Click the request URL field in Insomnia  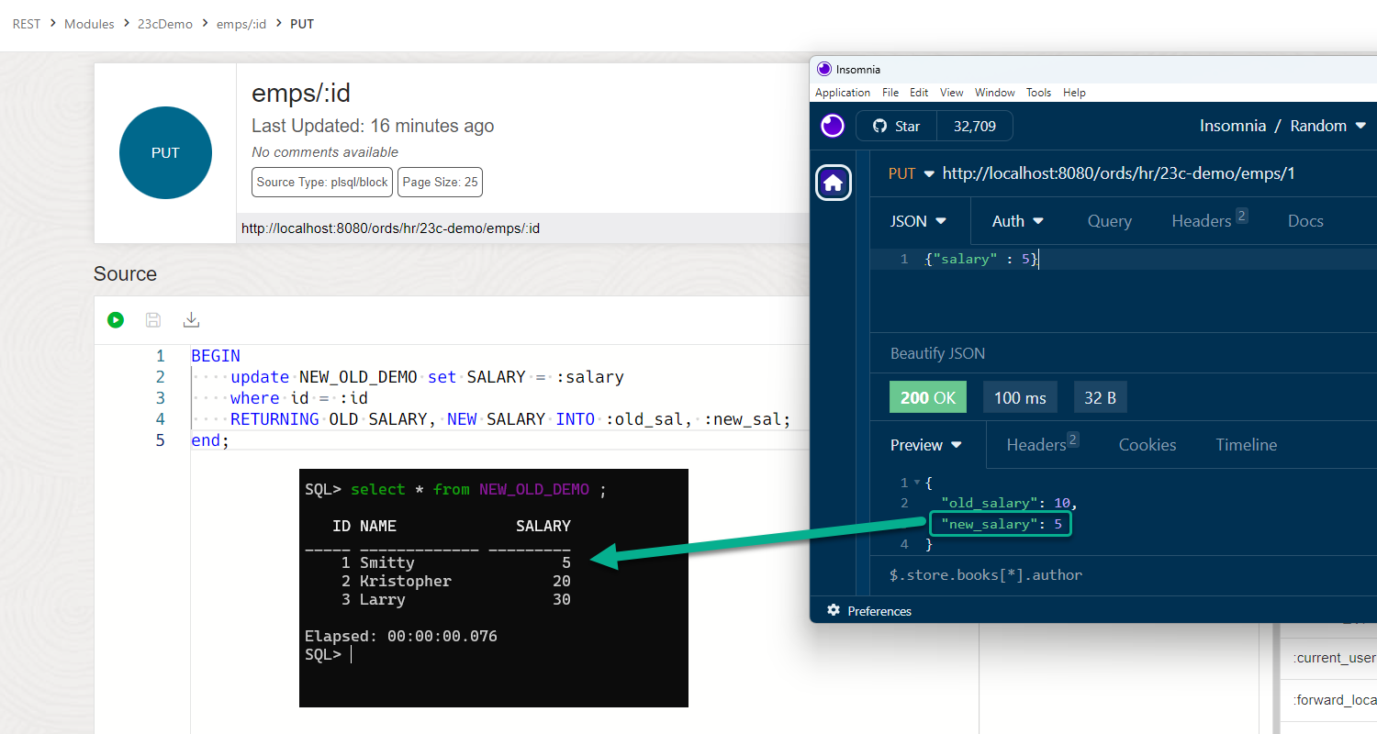(x=1118, y=173)
